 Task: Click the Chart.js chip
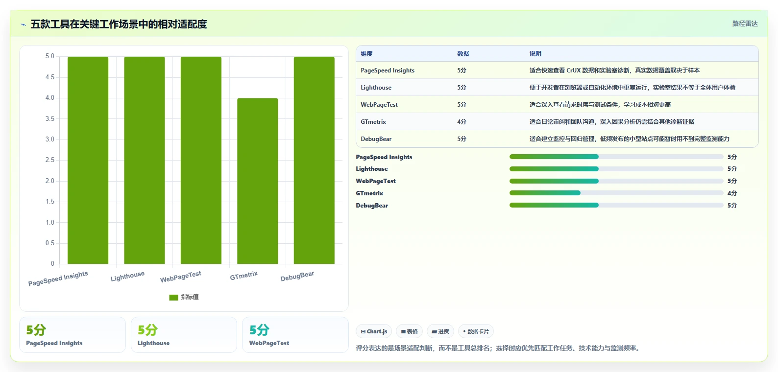[x=374, y=331]
